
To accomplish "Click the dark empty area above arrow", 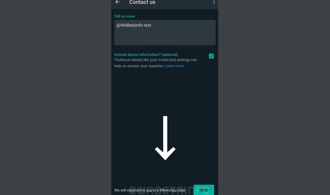I will click(x=165, y=93).
